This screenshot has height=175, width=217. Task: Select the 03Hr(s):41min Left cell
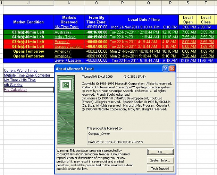(28, 42)
